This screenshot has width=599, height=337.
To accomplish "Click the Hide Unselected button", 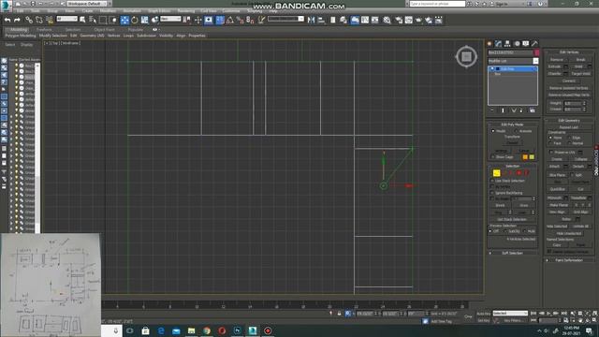I will [x=569, y=233].
